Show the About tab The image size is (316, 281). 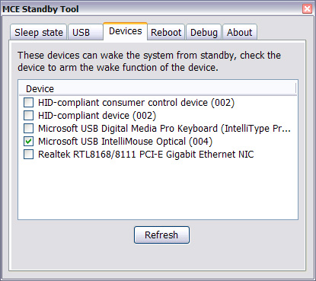(x=240, y=33)
